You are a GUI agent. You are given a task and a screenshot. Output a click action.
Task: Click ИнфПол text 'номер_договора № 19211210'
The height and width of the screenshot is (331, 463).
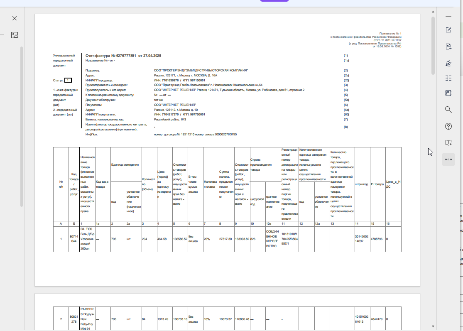174,134
